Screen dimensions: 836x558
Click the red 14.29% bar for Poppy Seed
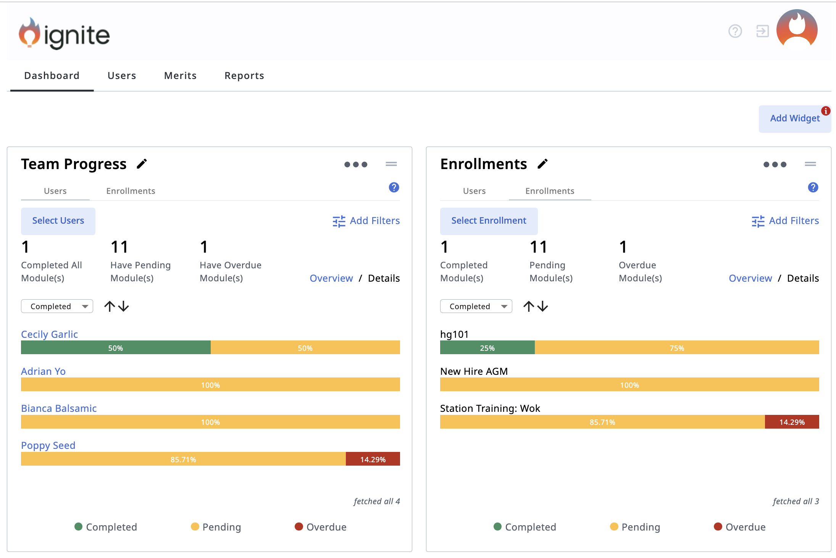(x=373, y=459)
